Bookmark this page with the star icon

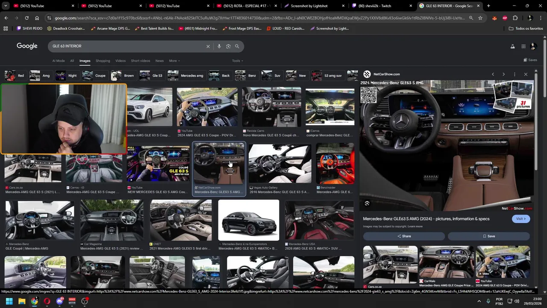pos(480,18)
